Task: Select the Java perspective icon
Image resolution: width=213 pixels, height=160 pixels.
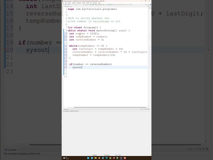Action: coord(150,4)
